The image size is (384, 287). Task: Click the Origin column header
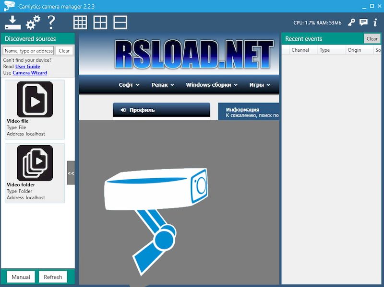(360, 50)
